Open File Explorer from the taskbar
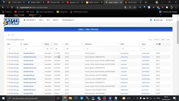Viewport: 179px width, 101px height. pyautogui.click(x=70, y=98)
